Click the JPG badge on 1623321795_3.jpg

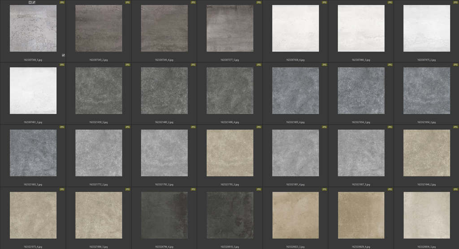[259, 127]
